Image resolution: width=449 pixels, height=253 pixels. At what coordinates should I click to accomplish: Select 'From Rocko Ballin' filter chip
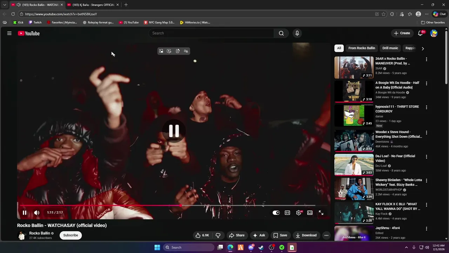coord(362,48)
